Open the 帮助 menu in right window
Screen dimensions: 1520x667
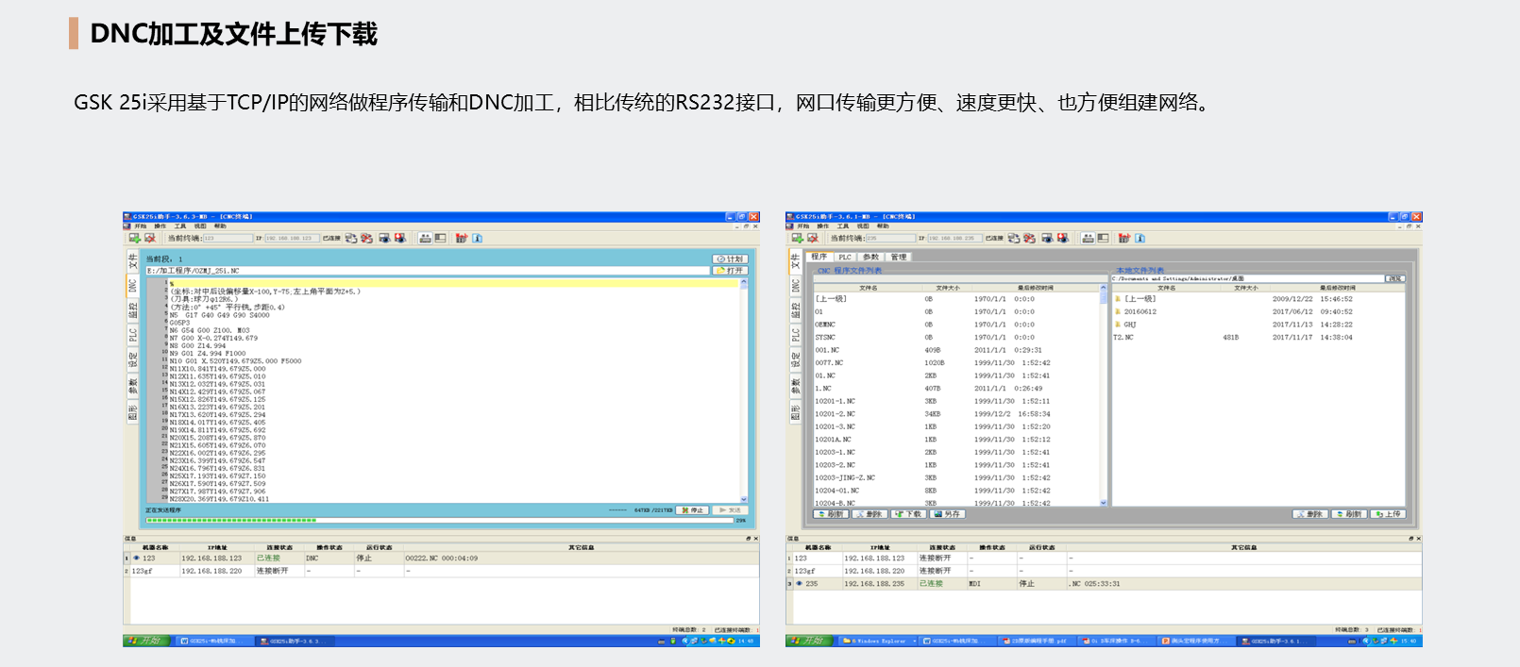(883, 226)
